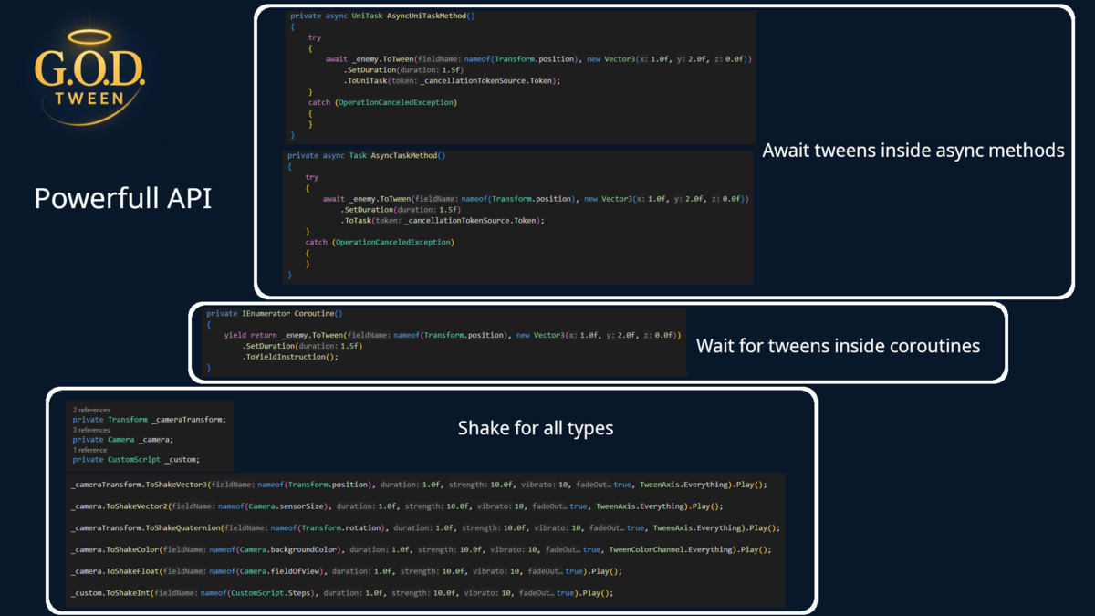Place cursor on the .ToYieldInstruction() call

290,358
